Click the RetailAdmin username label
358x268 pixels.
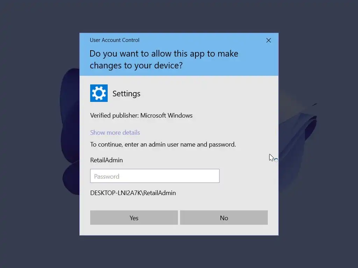click(x=106, y=160)
